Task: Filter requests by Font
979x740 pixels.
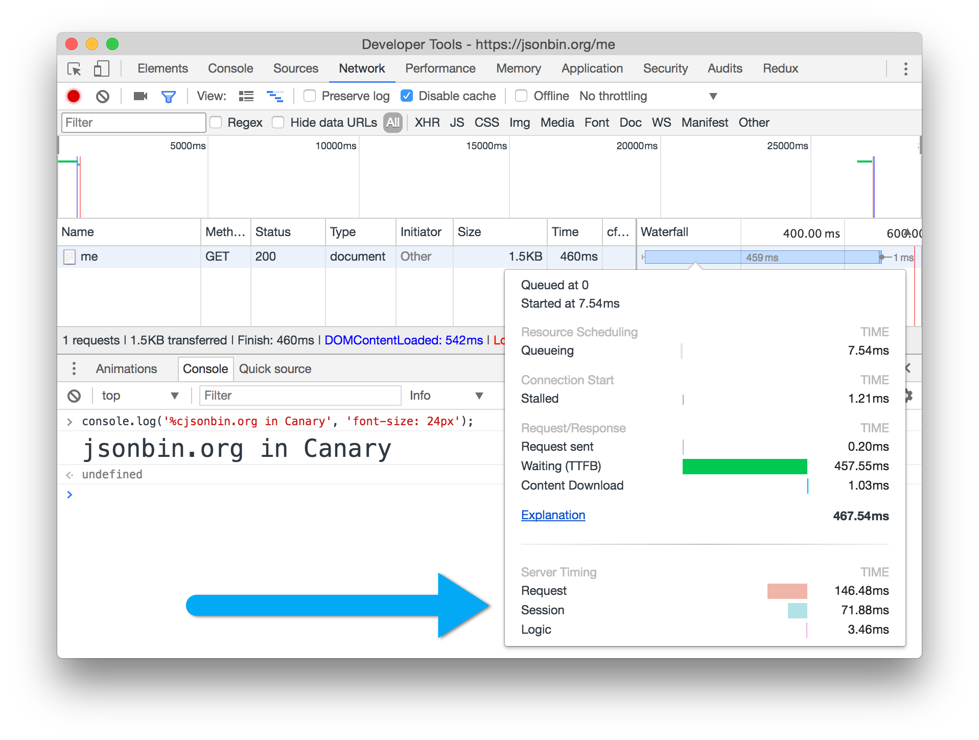Action: click(597, 123)
